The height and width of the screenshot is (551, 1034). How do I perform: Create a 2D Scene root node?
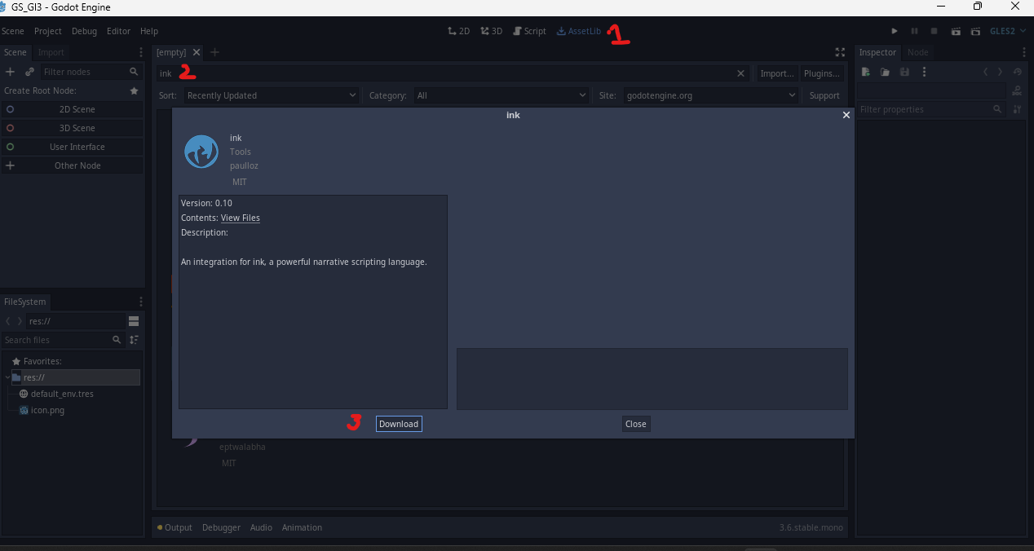click(72, 109)
